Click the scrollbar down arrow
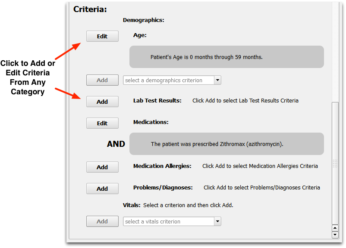Viewport: 346px width, 248px height. [x=335, y=235]
